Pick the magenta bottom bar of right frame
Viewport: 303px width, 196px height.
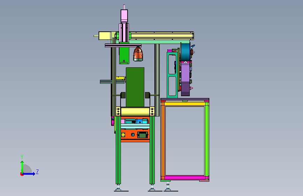point(185,178)
